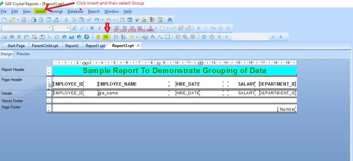
Task: Click the Print icon
Action: (x=34, y=20)
